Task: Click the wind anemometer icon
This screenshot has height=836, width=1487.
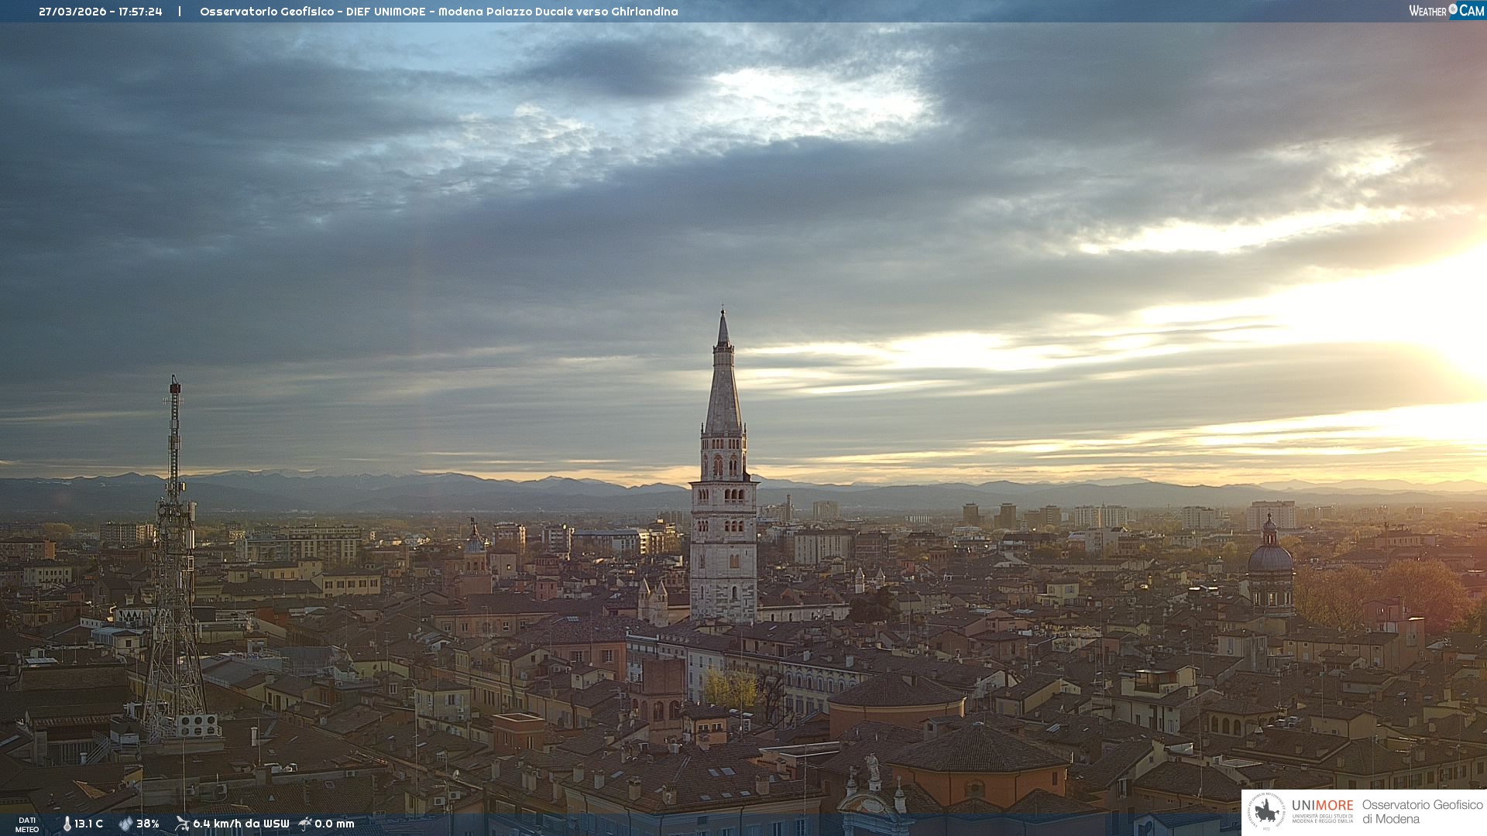Action: (x=182, y=824)
